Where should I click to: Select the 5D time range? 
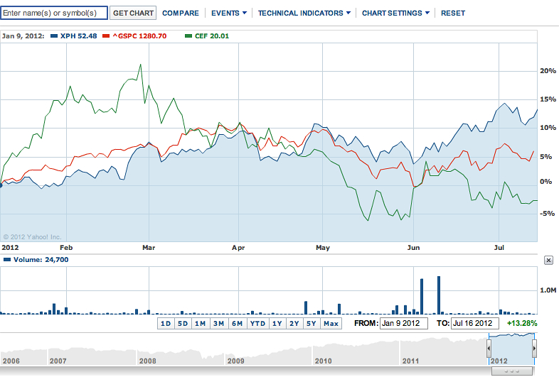(183, 323)
